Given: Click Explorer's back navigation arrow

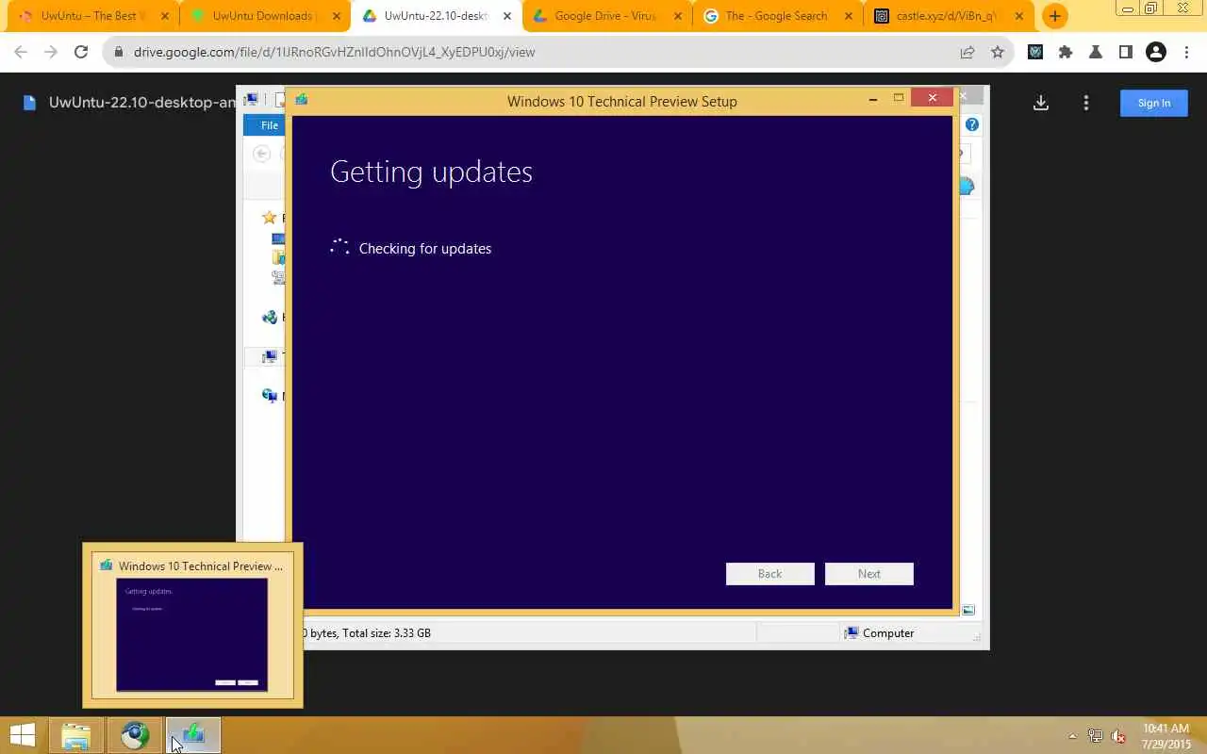Looking at the screenshot, I should tap(262, 154).
